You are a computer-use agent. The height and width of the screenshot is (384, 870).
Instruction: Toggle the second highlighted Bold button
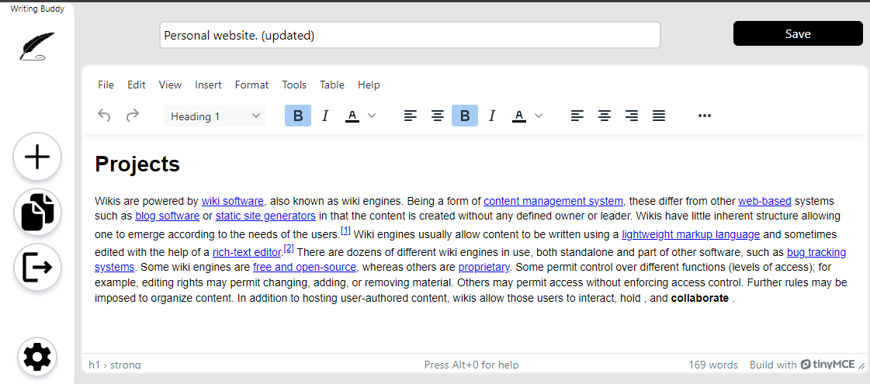[x=465, y=116]
